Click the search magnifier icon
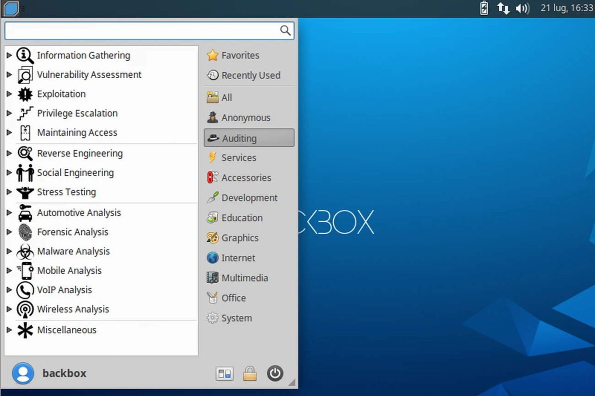 click(285, 30)
